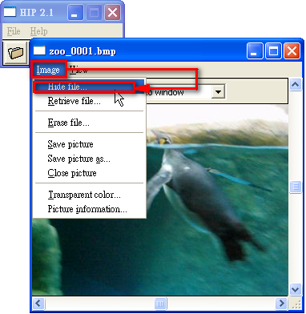Click horizontal scrollbar right arrow
Image resolution: width=306 pixels, height=314 pixels.
tap(281, 304)
